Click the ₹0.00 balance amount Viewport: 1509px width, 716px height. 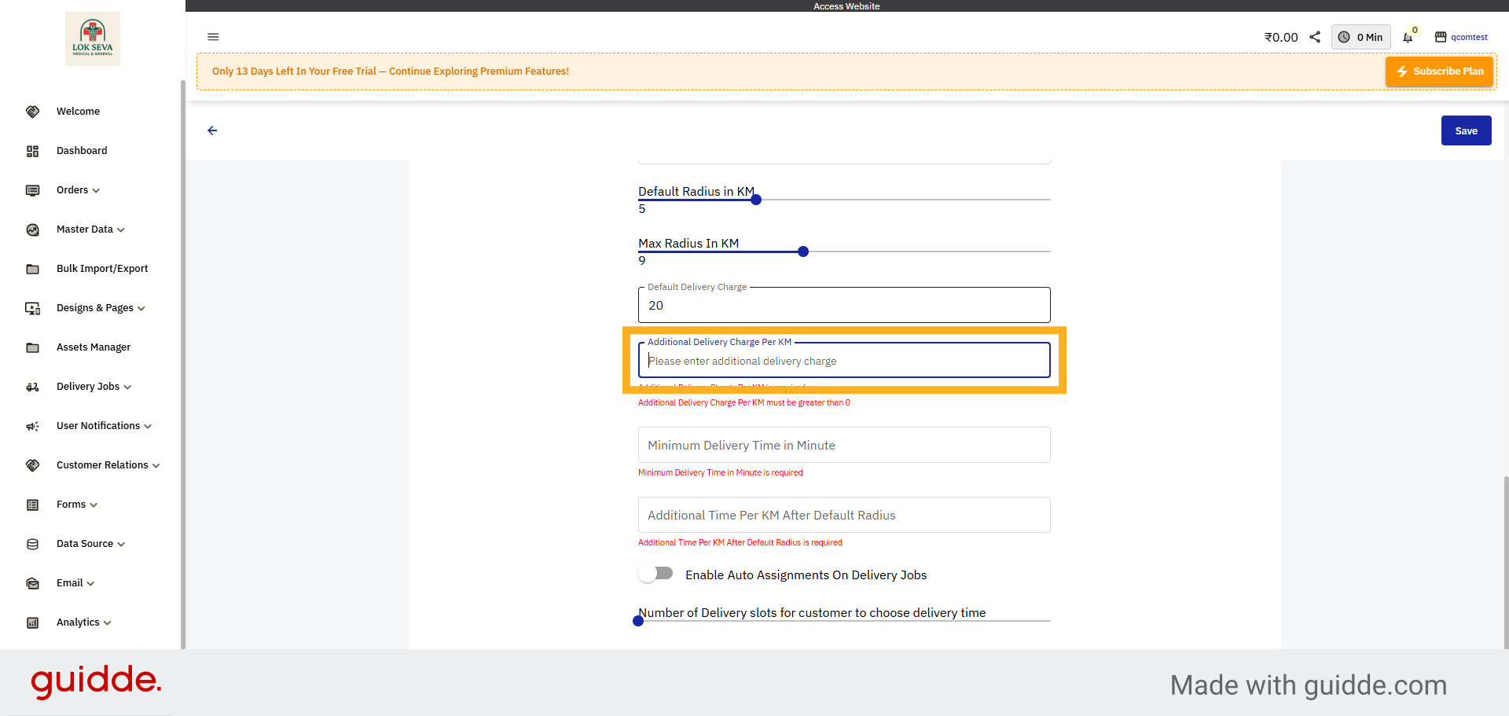click(x=1281, y=37)
